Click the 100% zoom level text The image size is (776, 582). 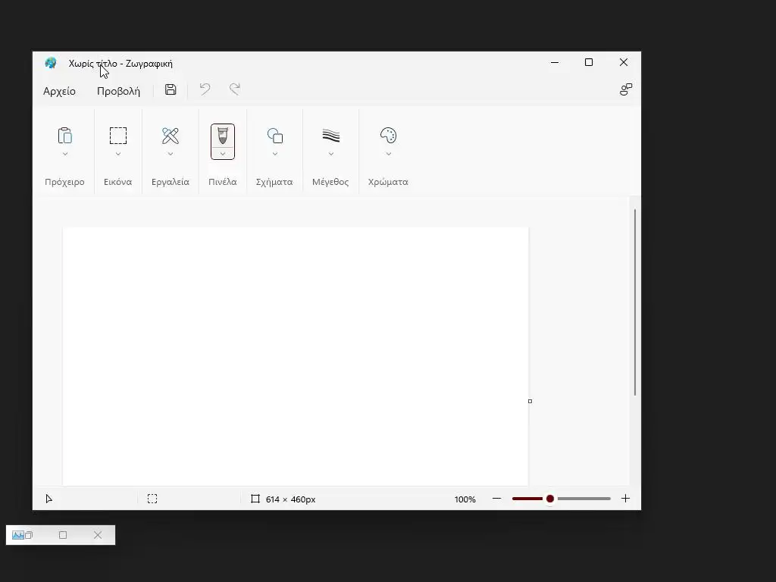465,499
